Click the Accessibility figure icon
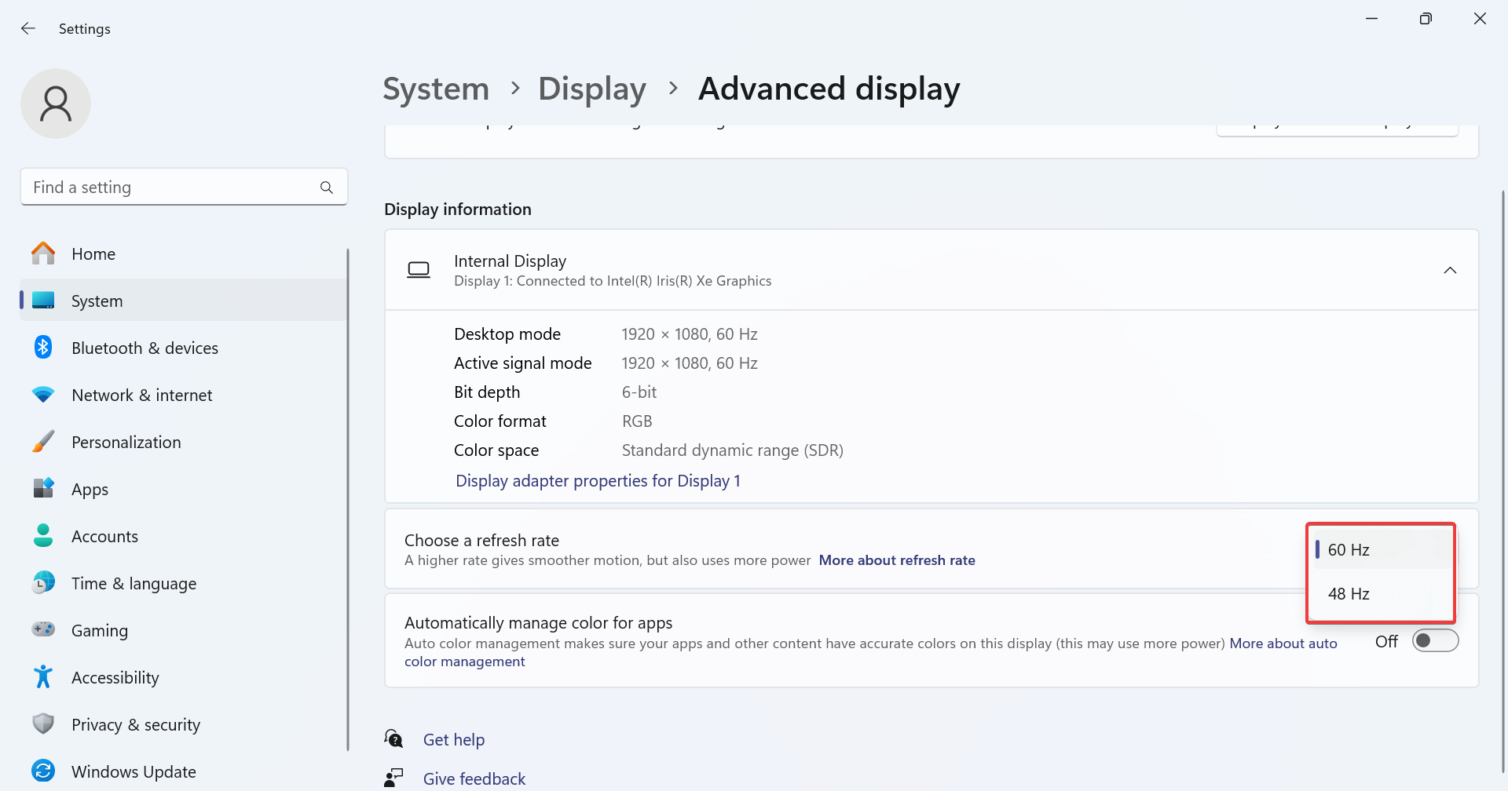The image size is (1508, 791). click(x=43, y=676)
